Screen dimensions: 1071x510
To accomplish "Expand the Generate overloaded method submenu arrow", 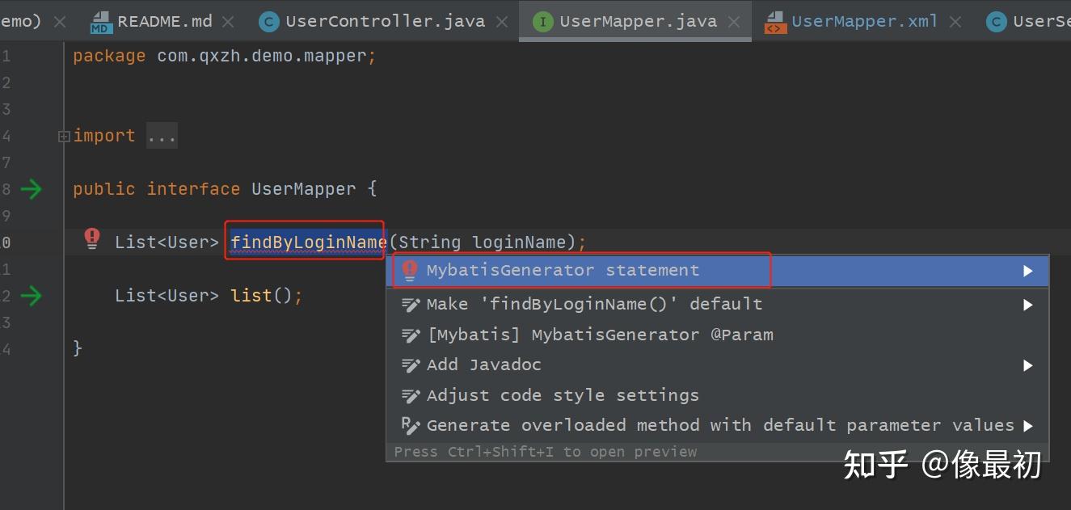I will (x=1027, y=426).
